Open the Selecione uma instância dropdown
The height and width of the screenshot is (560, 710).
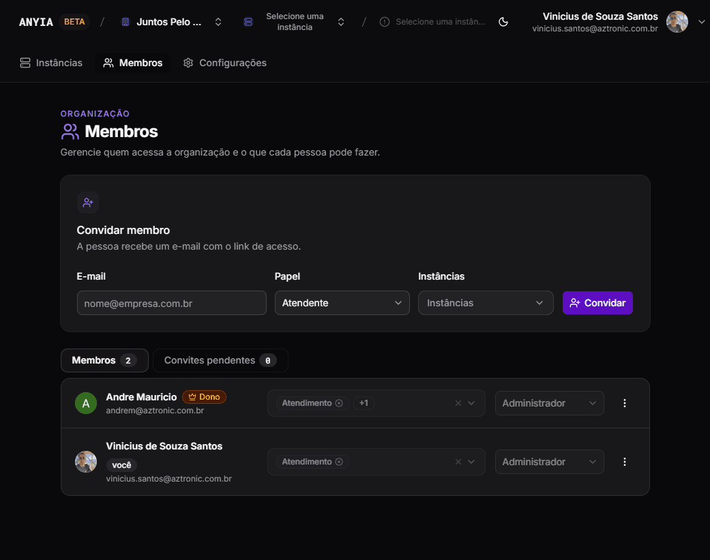point(295,22)
